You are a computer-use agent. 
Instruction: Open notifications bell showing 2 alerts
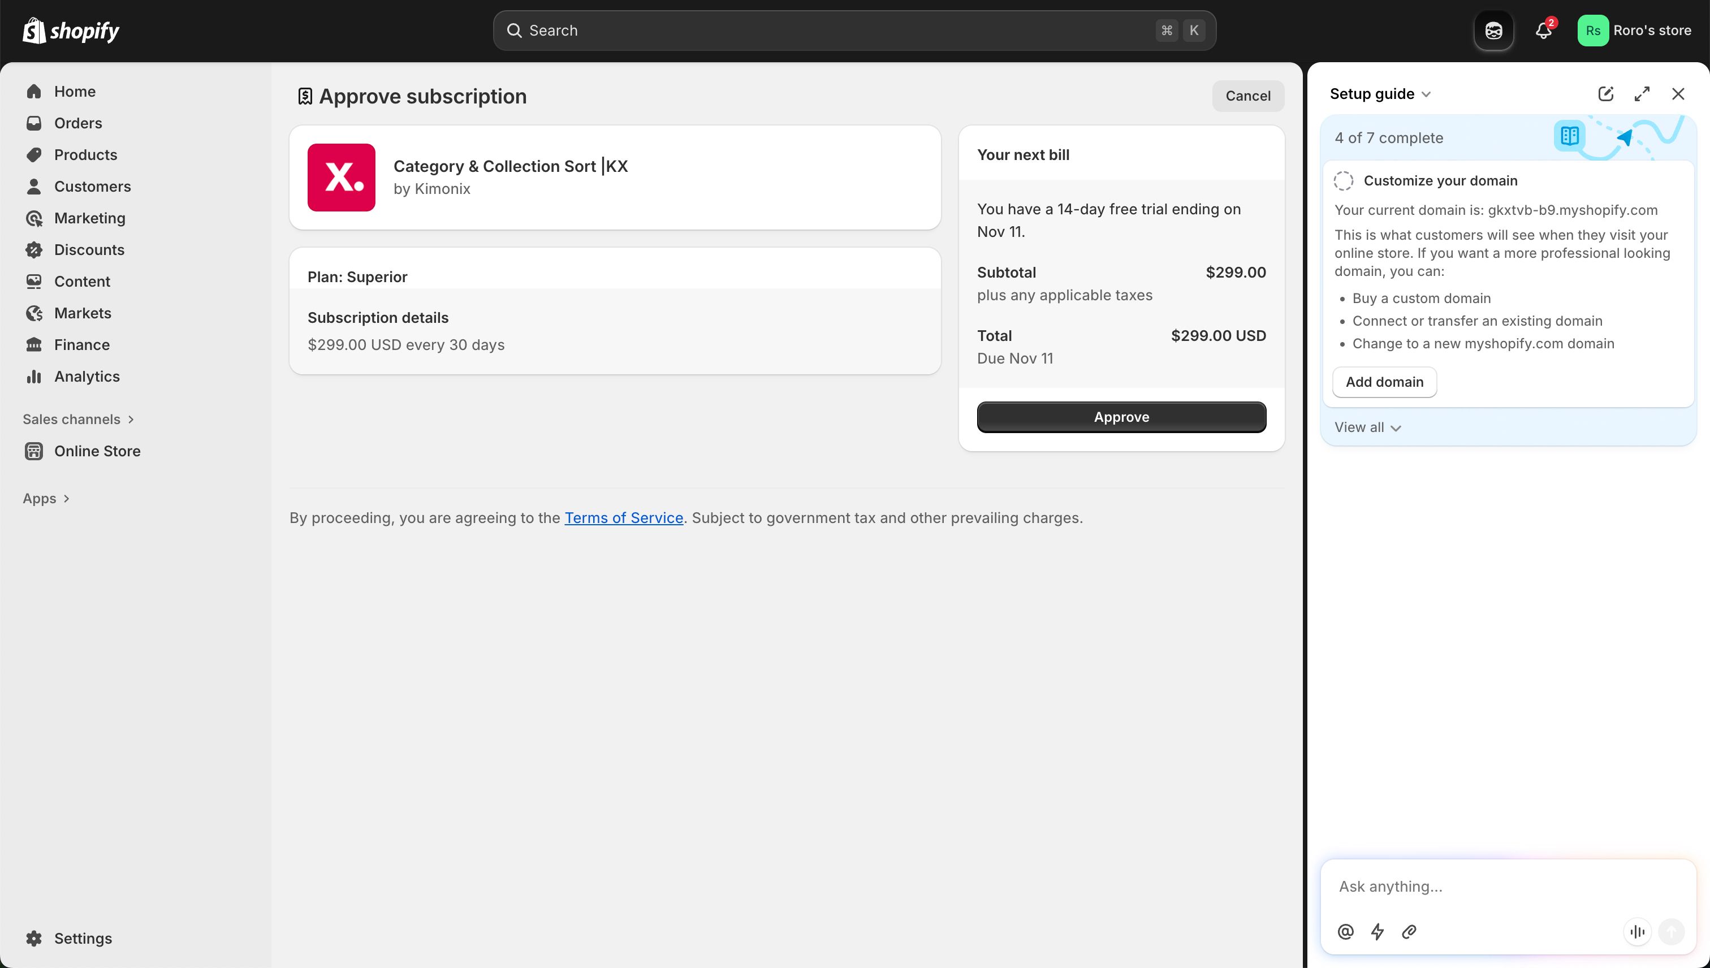point(1543,30)
